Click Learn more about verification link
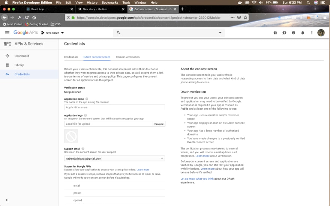This screenshot has width=330, height=206. coord(202,156)
